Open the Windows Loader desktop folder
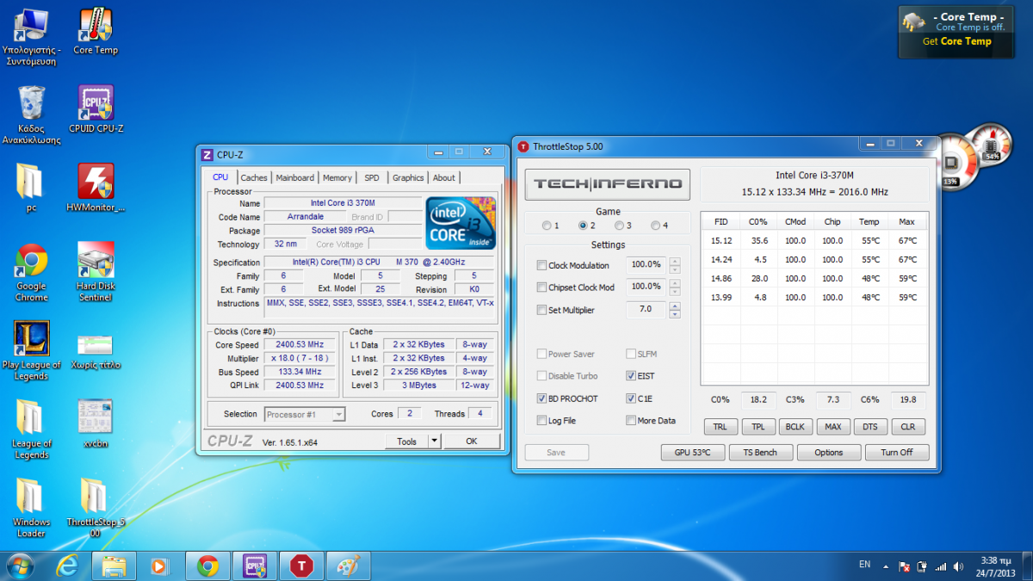The height and width of the screenshot is (581, 1033). (x=31, y=508)
